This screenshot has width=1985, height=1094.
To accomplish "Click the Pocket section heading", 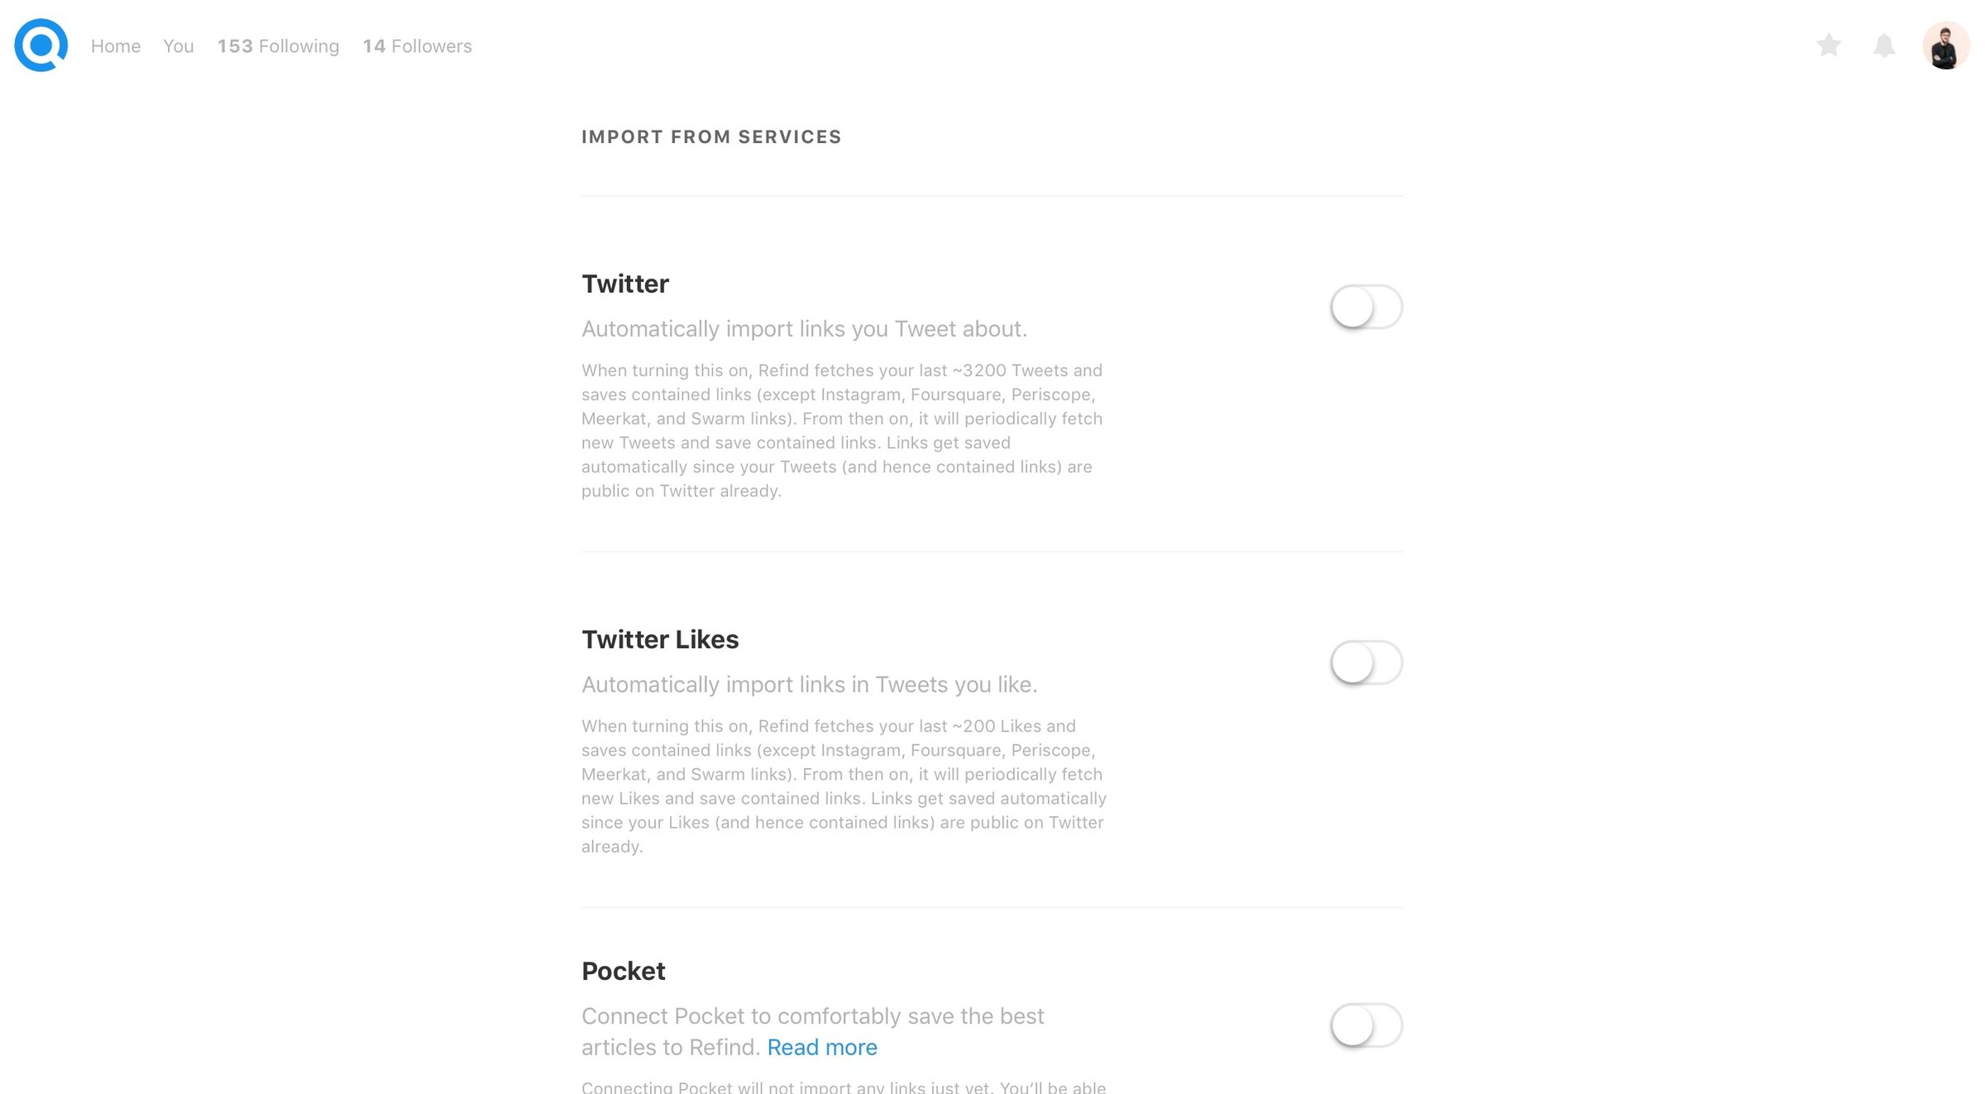I will (624, 971).
